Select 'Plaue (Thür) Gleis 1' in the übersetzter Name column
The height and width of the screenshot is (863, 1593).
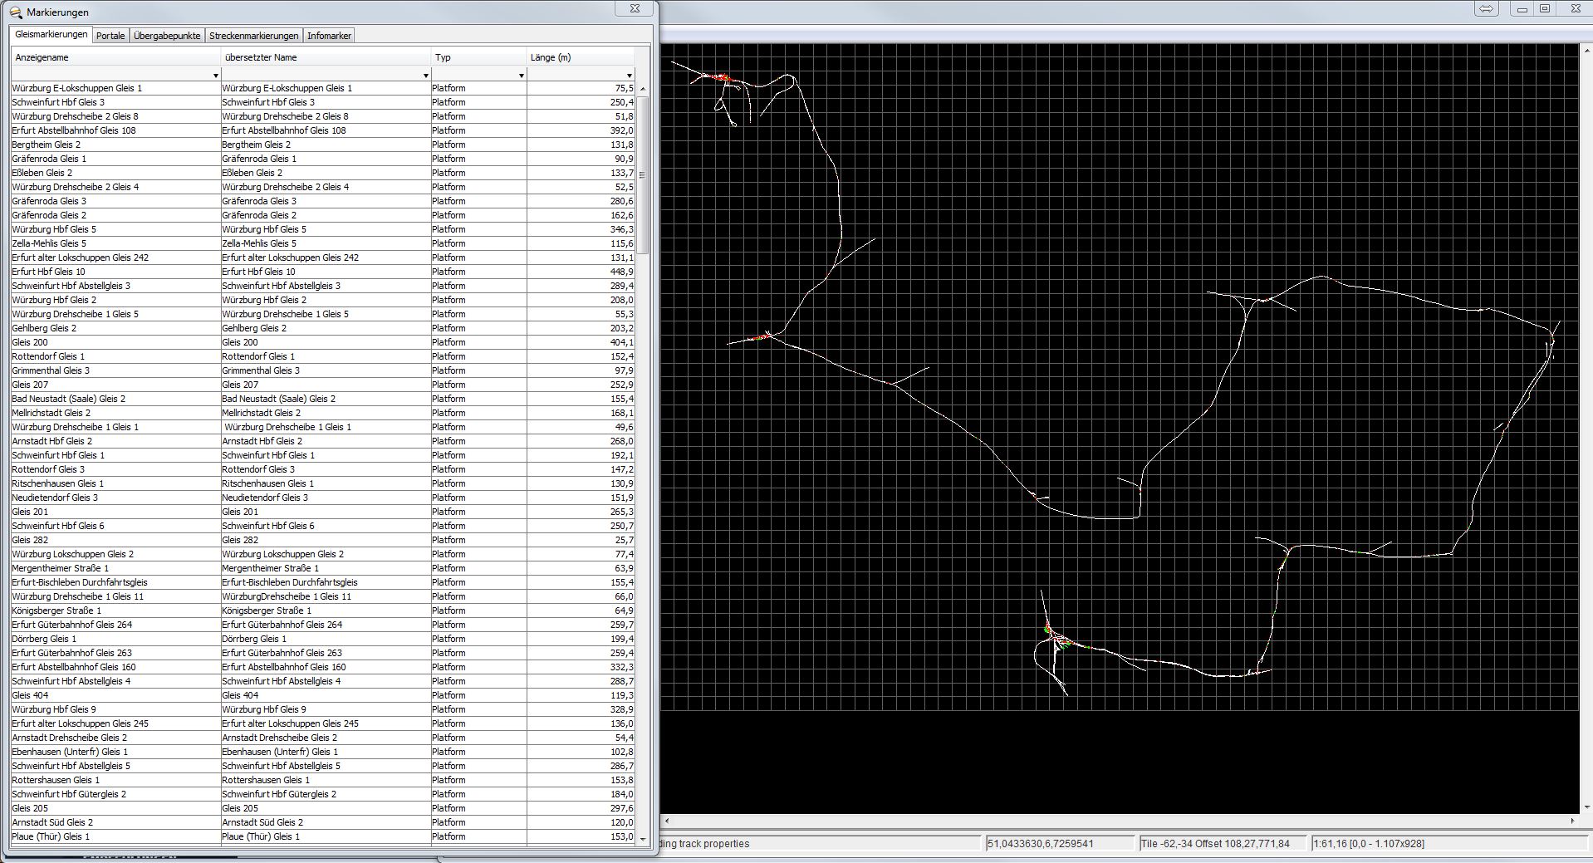pos(261,836)
